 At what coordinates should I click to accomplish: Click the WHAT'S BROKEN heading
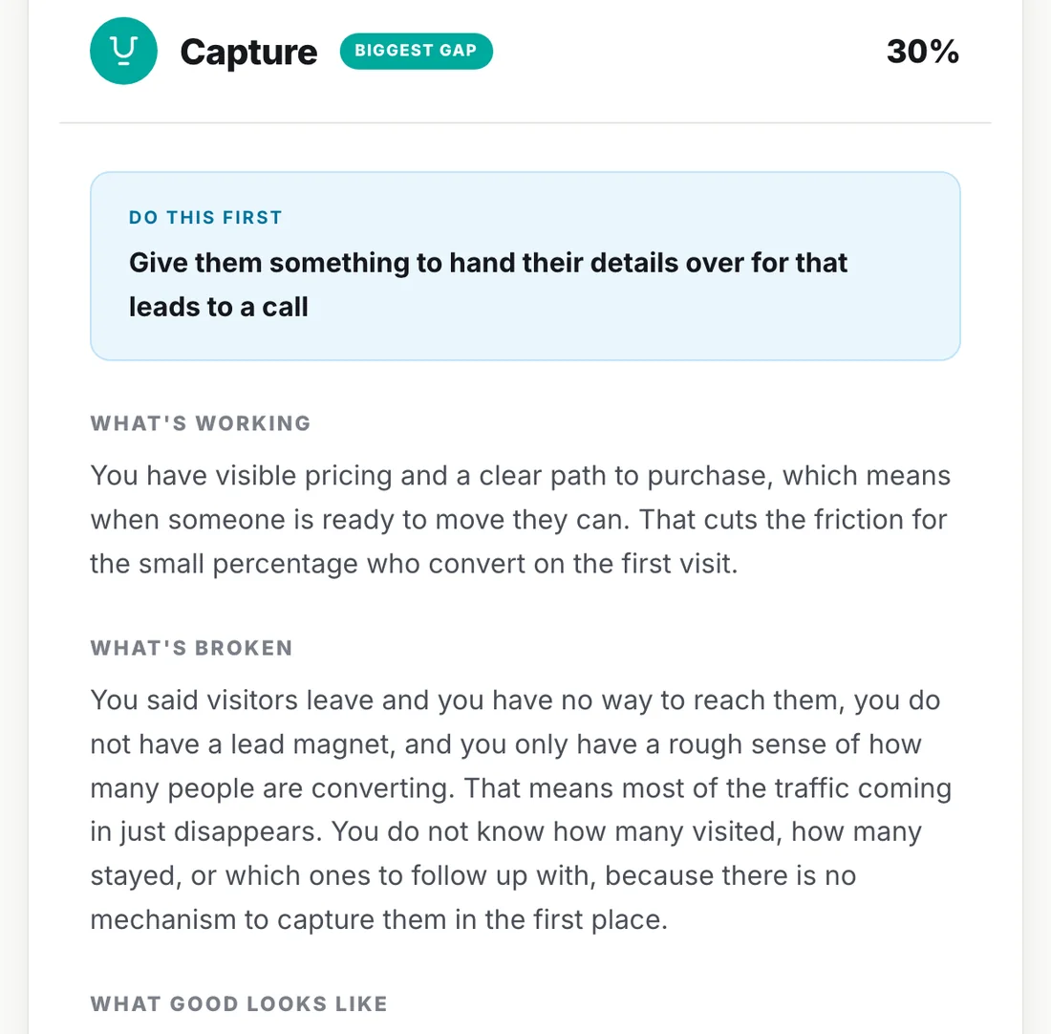pos(192,648)
